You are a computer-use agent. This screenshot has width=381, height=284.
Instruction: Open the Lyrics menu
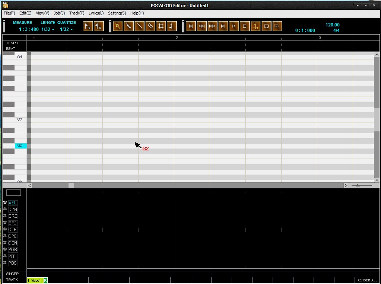(x=96, y=13)
